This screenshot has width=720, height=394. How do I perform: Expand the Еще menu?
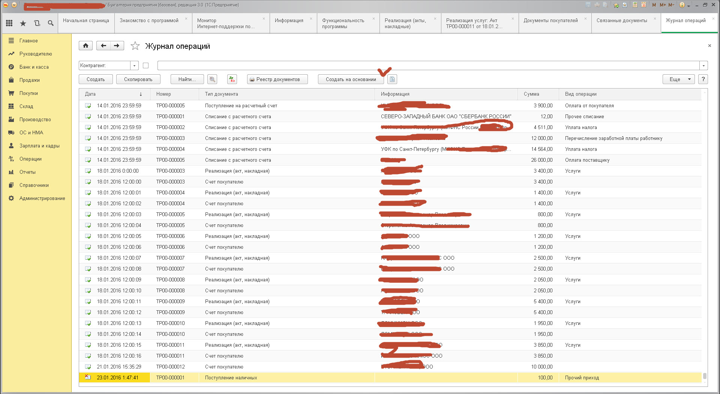[678, 79]
